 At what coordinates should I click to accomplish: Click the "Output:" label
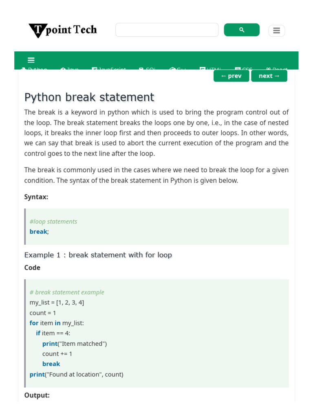[x=37, y=395]
